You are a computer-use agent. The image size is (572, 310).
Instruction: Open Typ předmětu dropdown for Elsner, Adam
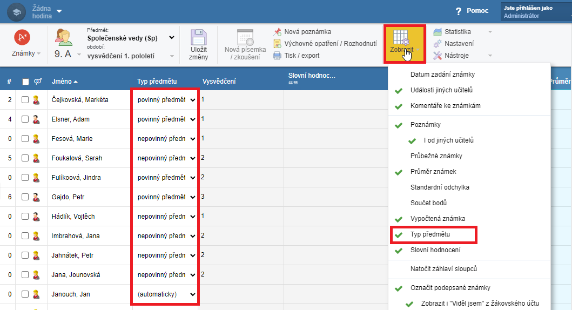[166, 119]
